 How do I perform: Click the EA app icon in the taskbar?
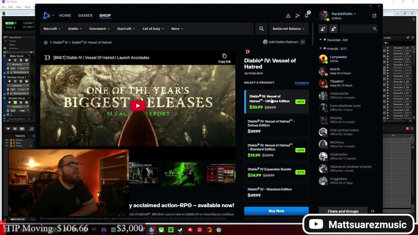(x=209, y=230)
